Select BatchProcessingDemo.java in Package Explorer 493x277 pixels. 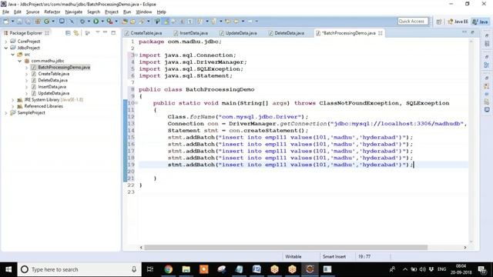click(x=64, y=67)
